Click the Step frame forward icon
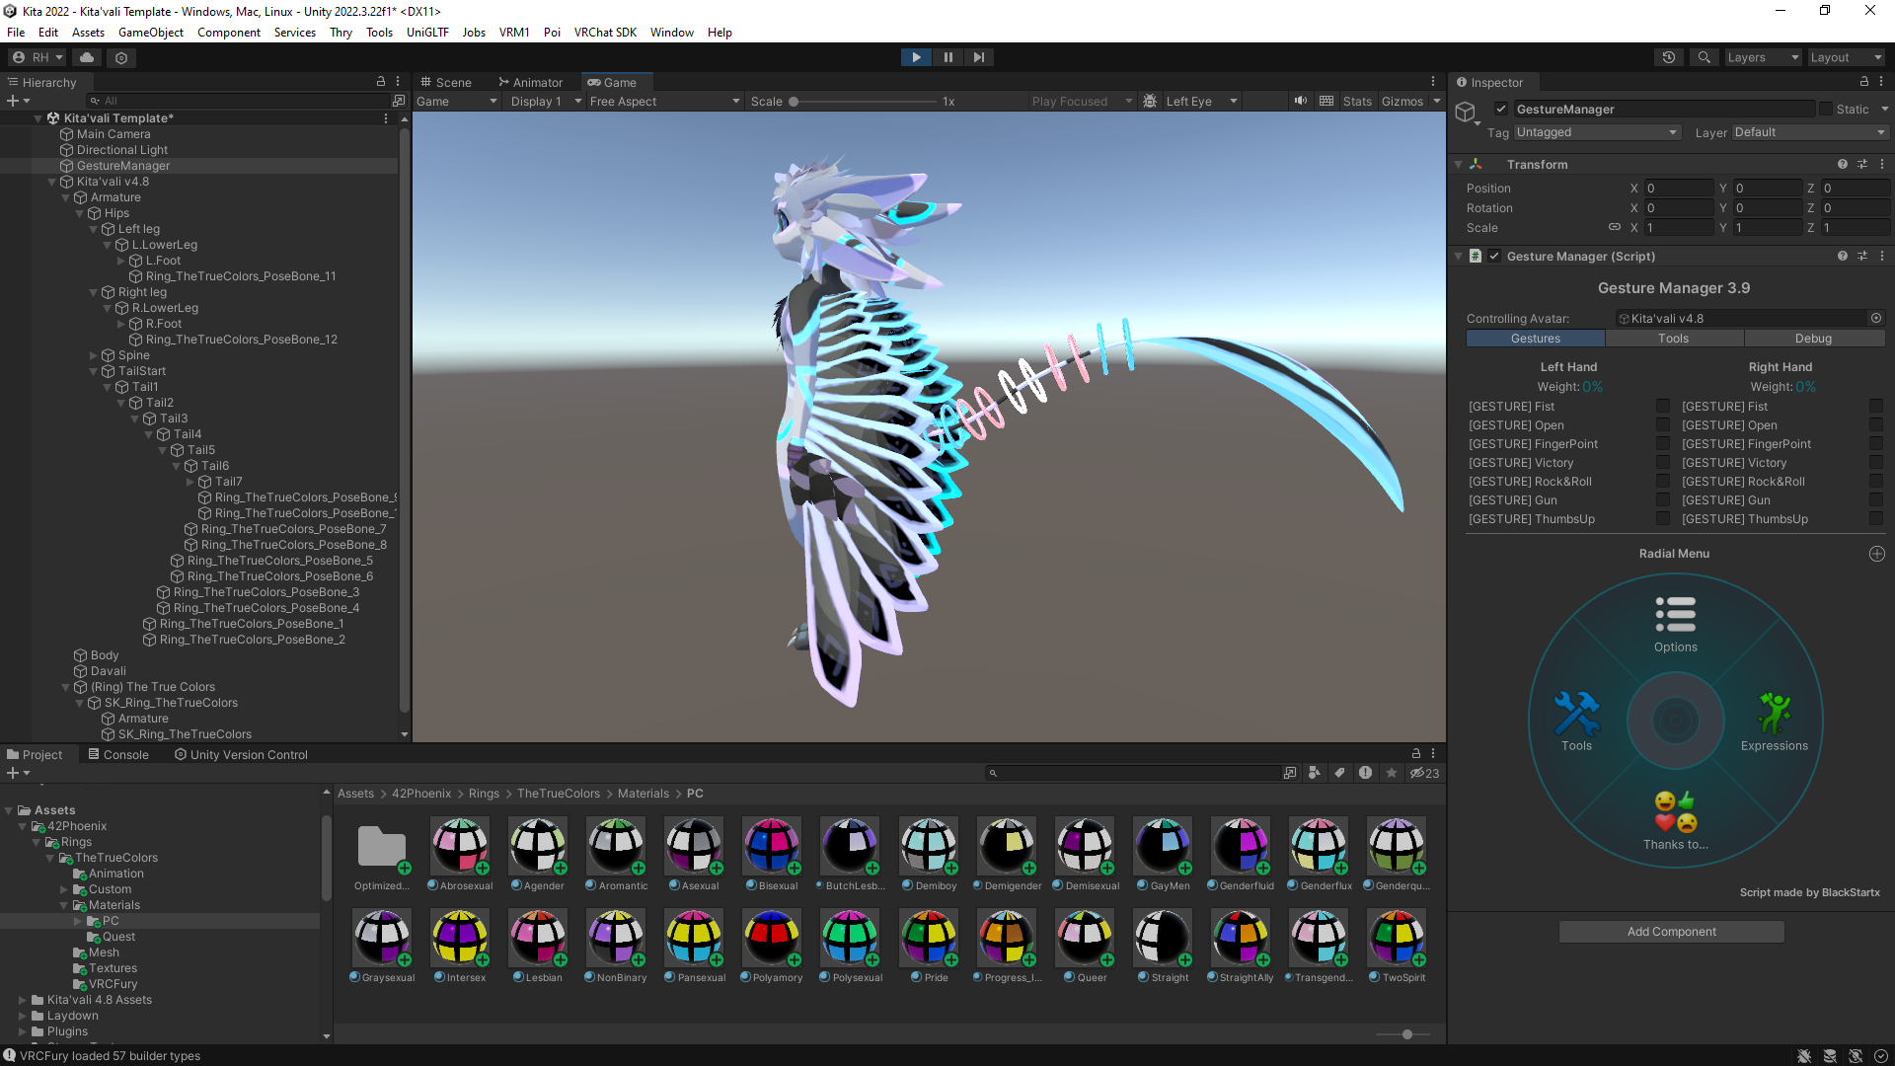 [x=978, y=57]
